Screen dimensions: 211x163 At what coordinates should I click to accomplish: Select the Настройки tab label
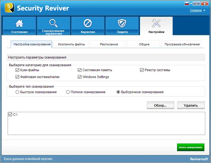(x=156, y=32)
